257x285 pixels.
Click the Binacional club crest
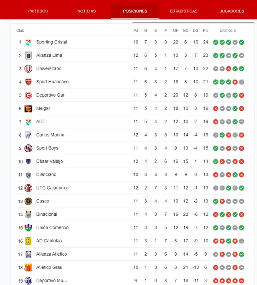[x=28, y=214]
